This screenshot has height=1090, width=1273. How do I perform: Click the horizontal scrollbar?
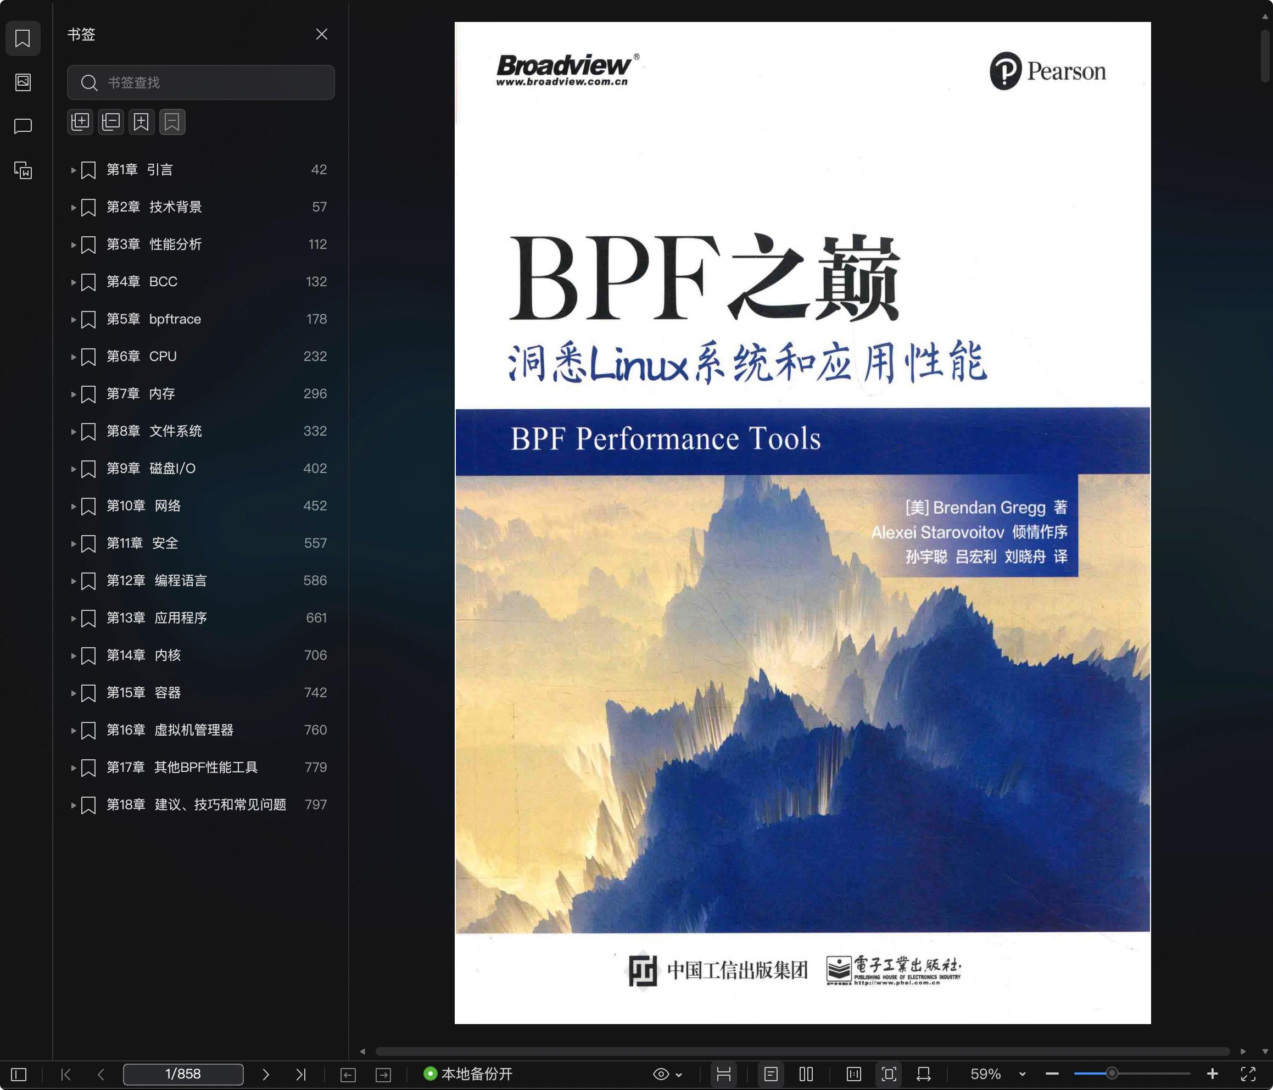click(x=802, y=1052)
